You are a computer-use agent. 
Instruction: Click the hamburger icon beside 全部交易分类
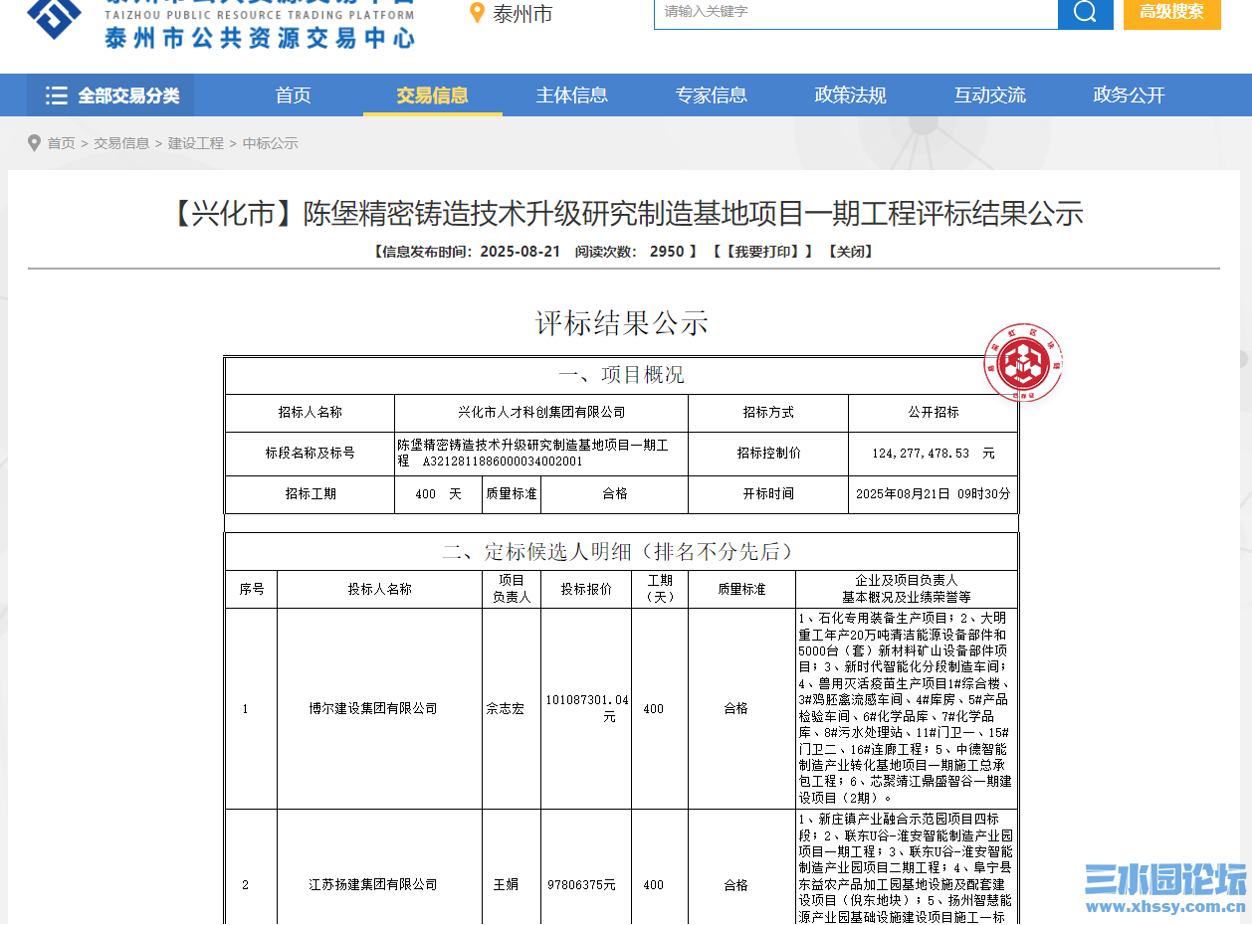(x=57, y=95)
